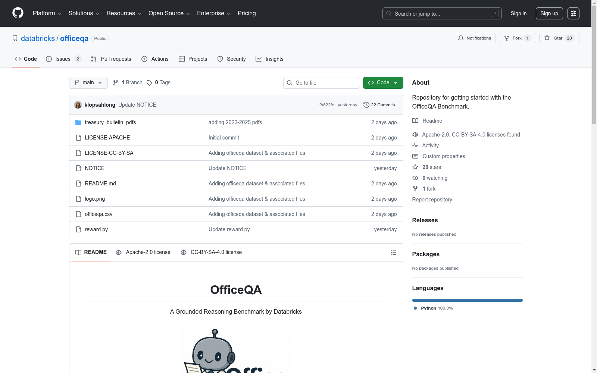
Task: Open the README outline list icon
Action: [x=394, y=253]
